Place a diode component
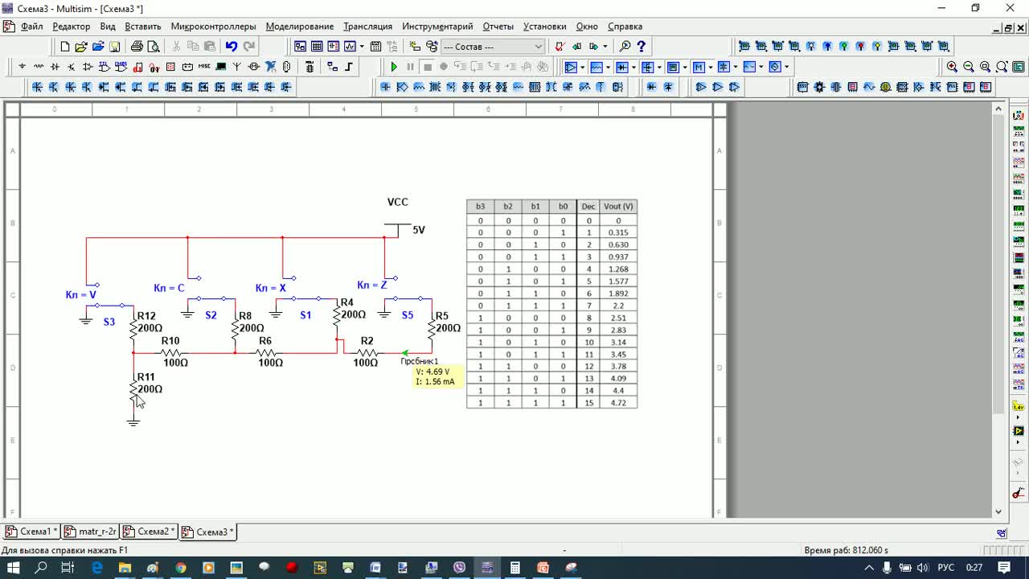This screenshot has height=579, width=1029. tap(55, 67)
